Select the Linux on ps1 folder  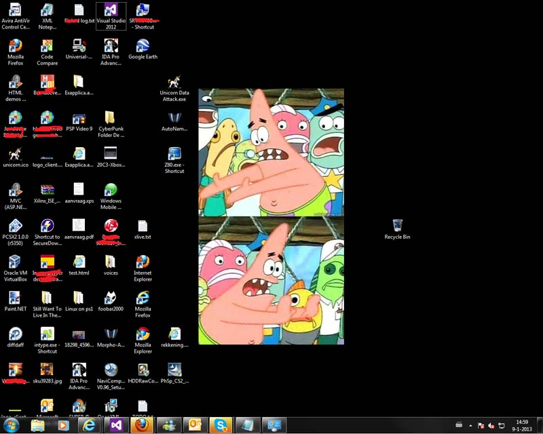79,301
